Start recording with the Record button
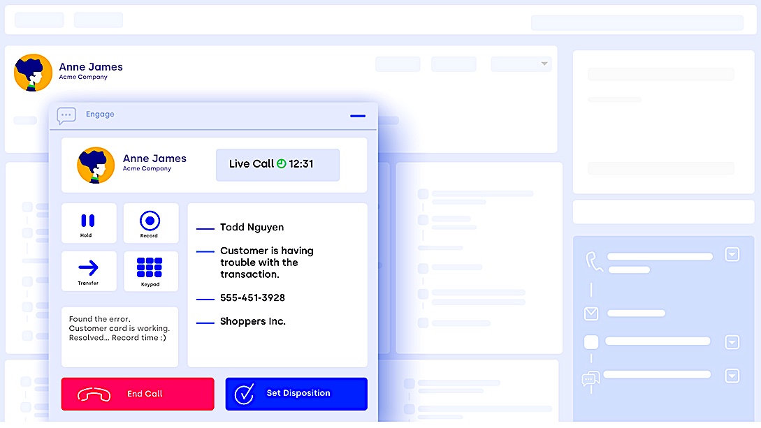The image size is (761, 428). coord(150,223)
